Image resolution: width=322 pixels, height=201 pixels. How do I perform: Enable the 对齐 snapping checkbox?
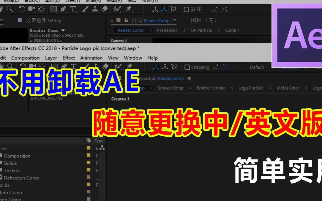point(186,9)
